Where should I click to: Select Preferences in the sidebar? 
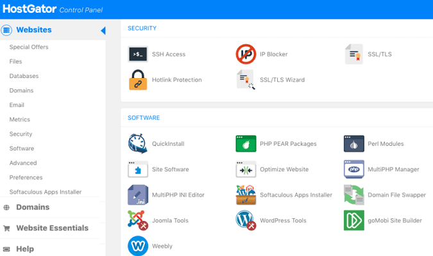click(26, 177)
